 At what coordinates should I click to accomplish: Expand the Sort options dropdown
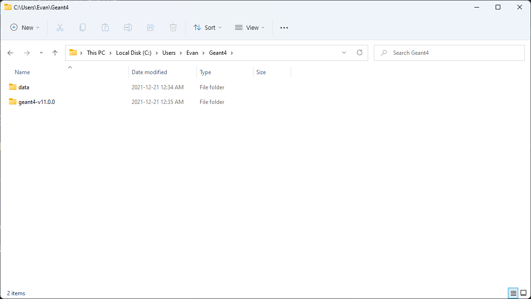tap(207, 27)
